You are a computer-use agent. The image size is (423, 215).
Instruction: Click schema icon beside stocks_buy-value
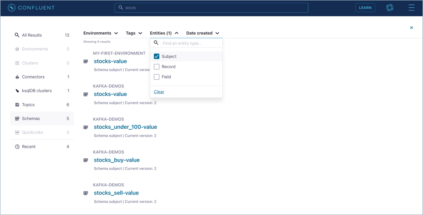coord(86,160)
